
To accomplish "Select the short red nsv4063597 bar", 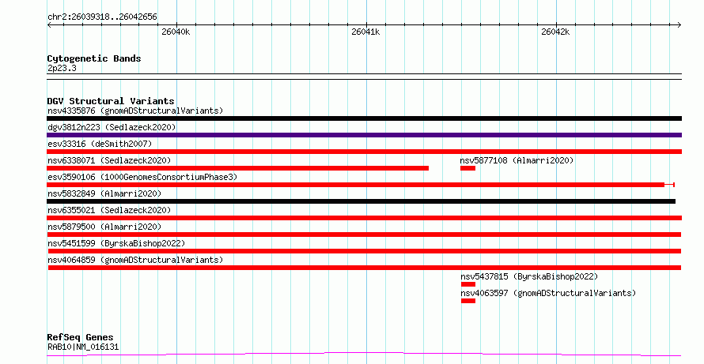I will (467, 301).
